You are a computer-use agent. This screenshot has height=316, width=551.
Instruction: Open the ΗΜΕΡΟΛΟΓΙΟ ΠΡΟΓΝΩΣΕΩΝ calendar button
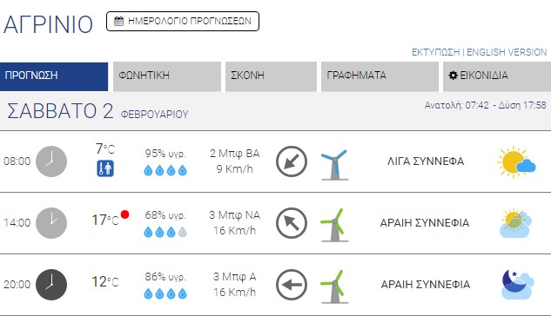click(x=183, y=22)
